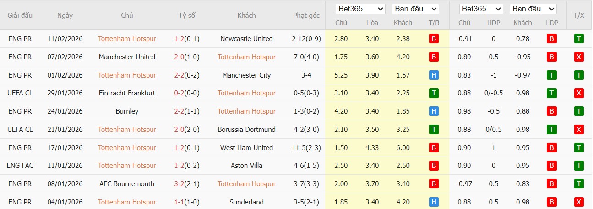Screen dimensions: 593x209
Task: Click the blue H badge in the Sunderland row
Action: tap(434, 202)
